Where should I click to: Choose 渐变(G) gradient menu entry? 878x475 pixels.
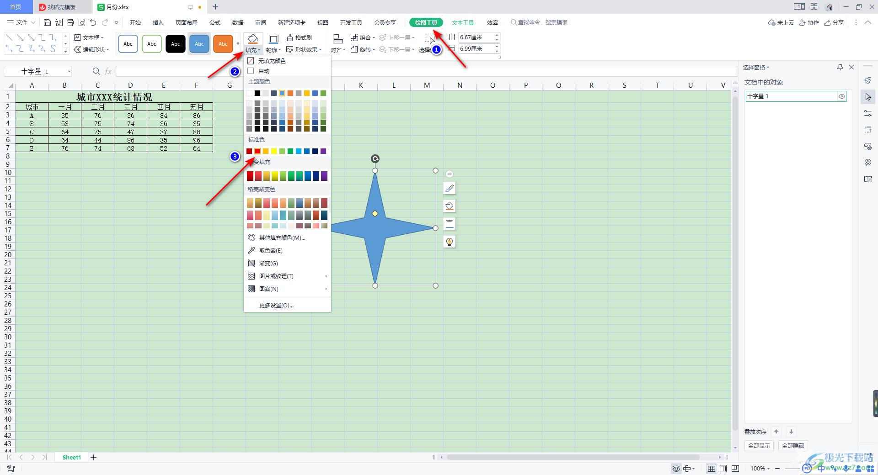268,263
